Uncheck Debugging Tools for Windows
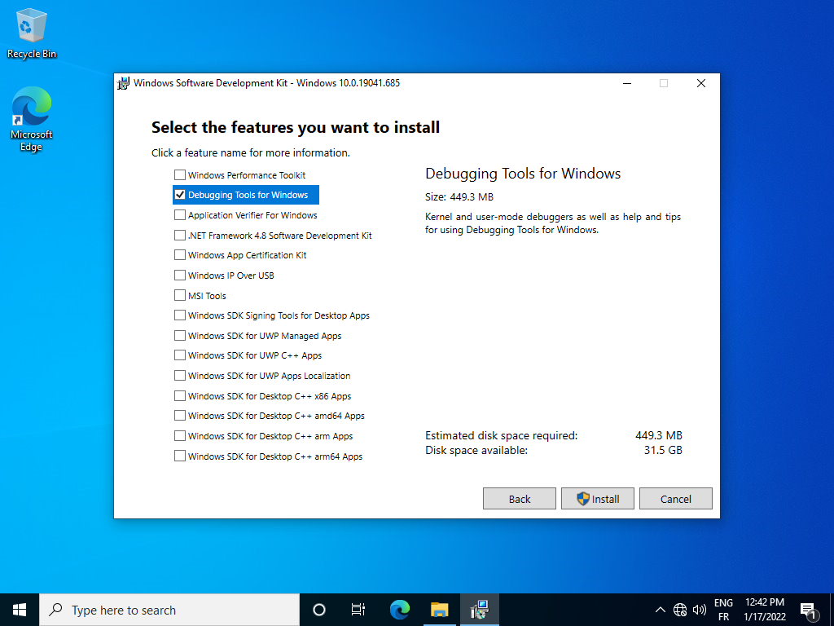 pyautogui.click(x=180, y=195)
